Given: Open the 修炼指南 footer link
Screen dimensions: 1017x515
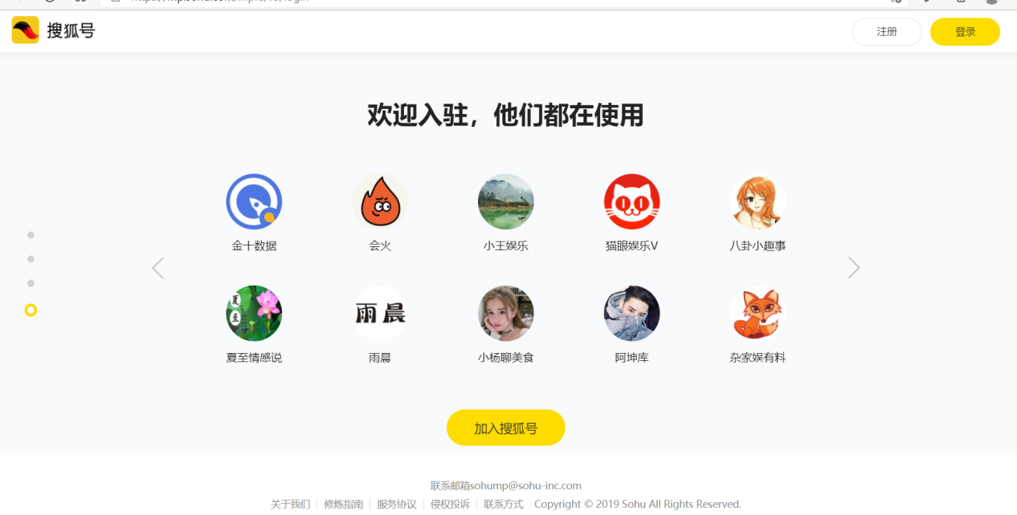Looking at the screenshot, I should [344, 504].
